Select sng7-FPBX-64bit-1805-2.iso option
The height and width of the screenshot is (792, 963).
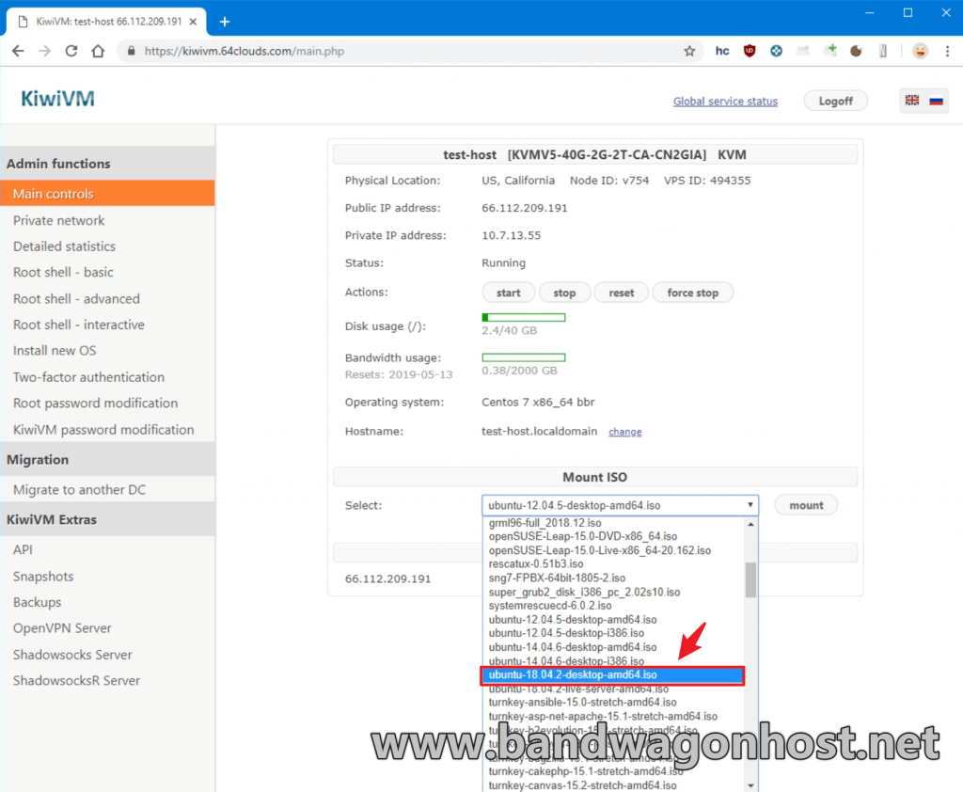613,578
